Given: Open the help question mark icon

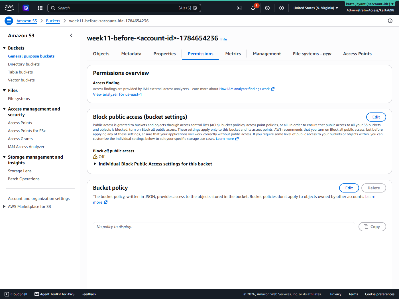Looking at the screenshot, I should click(x=267, y=8).
